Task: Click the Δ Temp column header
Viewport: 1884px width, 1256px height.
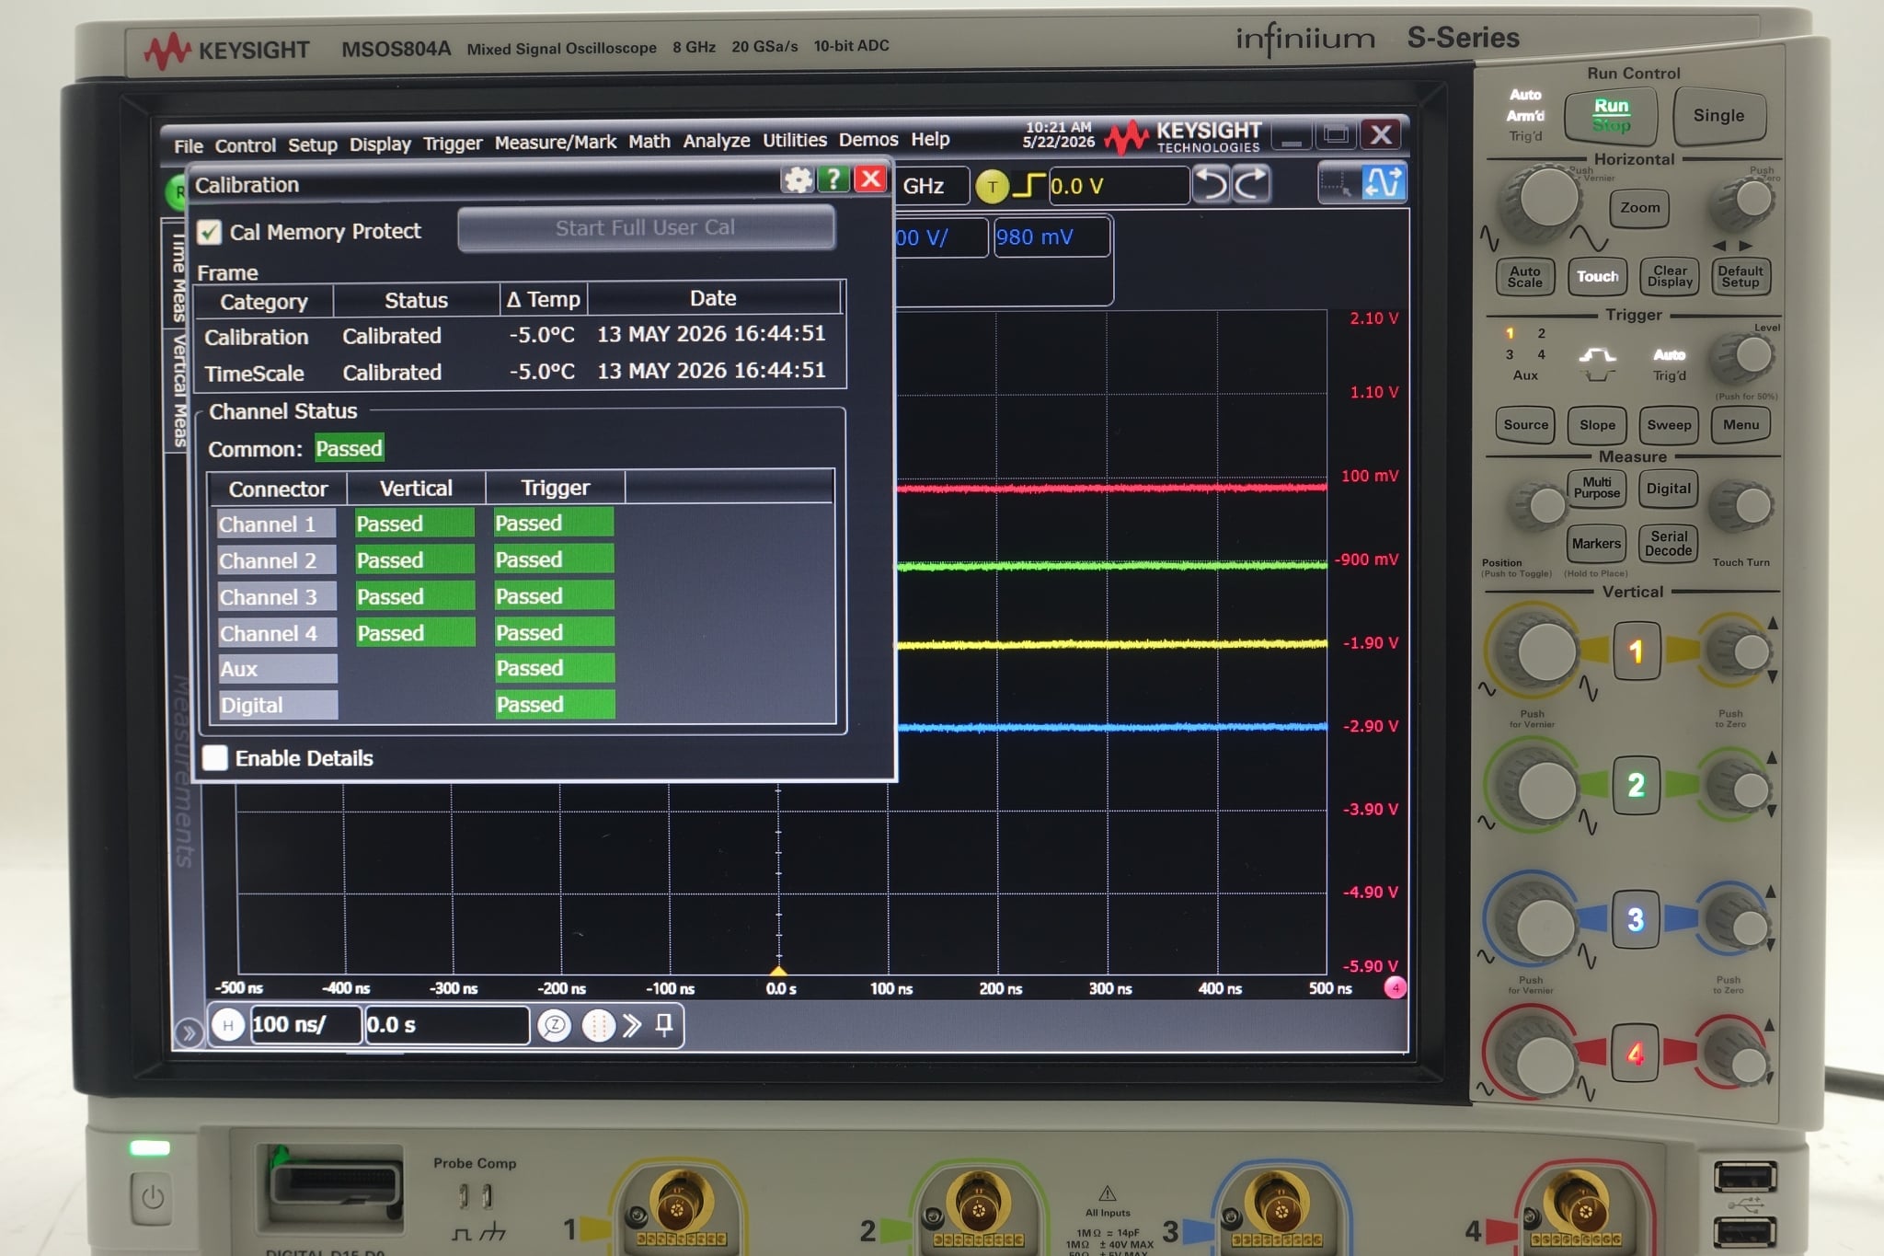Action: pyautogui.click(x=544, y=299)
